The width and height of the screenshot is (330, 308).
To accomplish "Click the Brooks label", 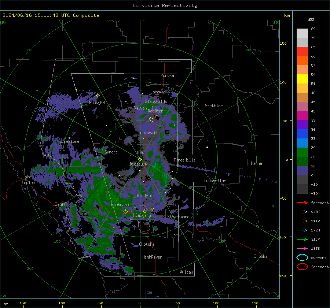I will (x=261, y=256).
